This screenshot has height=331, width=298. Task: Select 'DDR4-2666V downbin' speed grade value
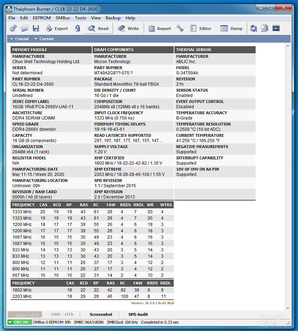tap(34, 129)
